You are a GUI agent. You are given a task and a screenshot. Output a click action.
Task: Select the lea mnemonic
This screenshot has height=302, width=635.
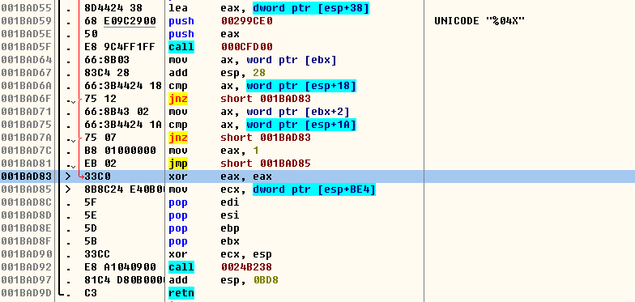click(178, 8)
